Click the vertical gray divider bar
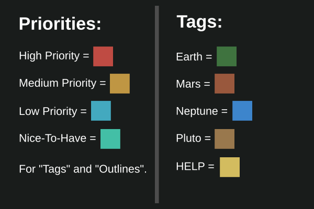 pyautogui.click(x=157, y=104)
